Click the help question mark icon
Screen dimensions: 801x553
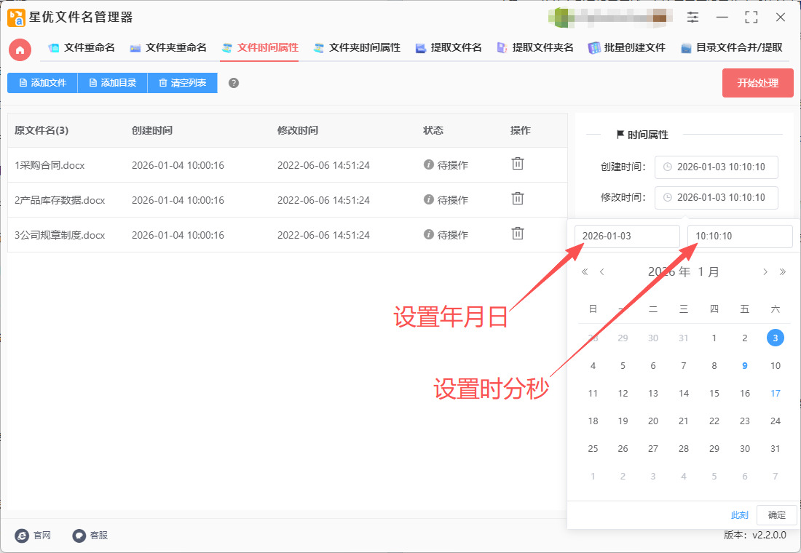(234, 83)
